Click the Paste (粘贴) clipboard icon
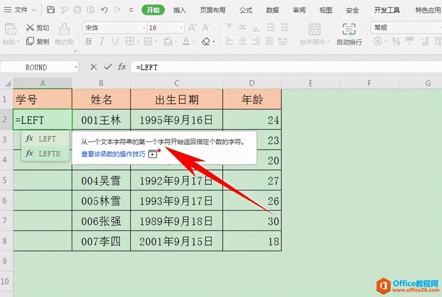This screenshot has width=442, height=297. [10, 29]
